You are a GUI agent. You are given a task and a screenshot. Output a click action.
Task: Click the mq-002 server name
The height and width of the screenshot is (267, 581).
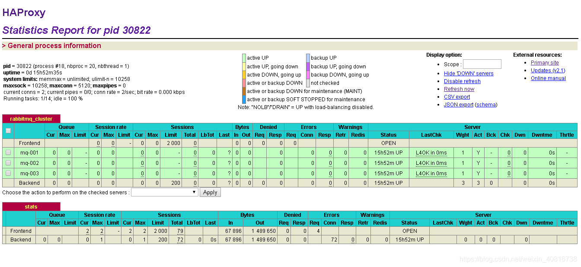(29, 163)
